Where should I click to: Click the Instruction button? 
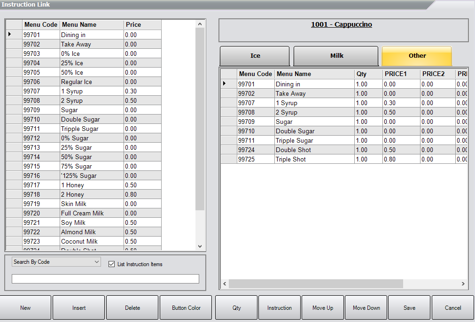(279, 308)
